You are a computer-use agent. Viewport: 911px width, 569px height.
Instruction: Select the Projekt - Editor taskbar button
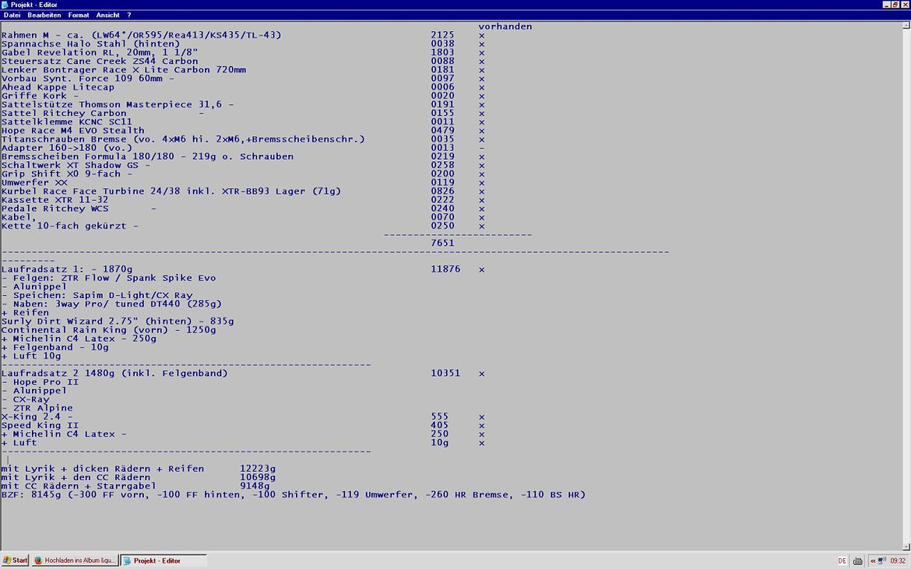click(164, 561)
